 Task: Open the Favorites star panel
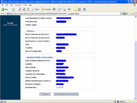(43, 9)
